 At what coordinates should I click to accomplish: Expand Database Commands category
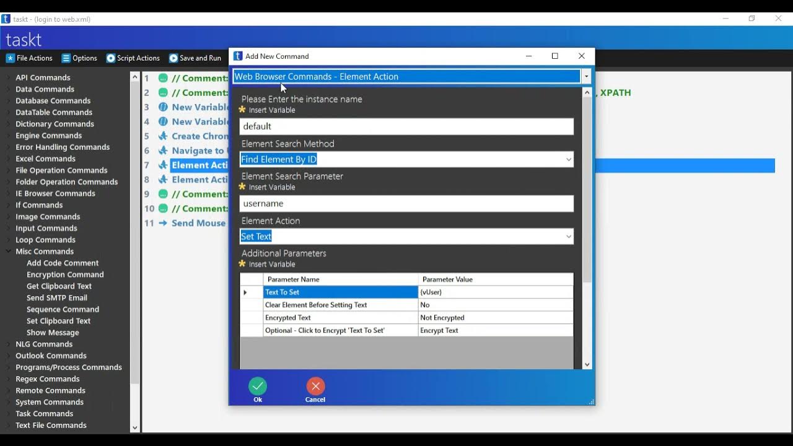click(x=9, y=101)
